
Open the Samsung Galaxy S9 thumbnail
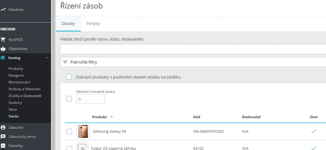coord(83,132)
